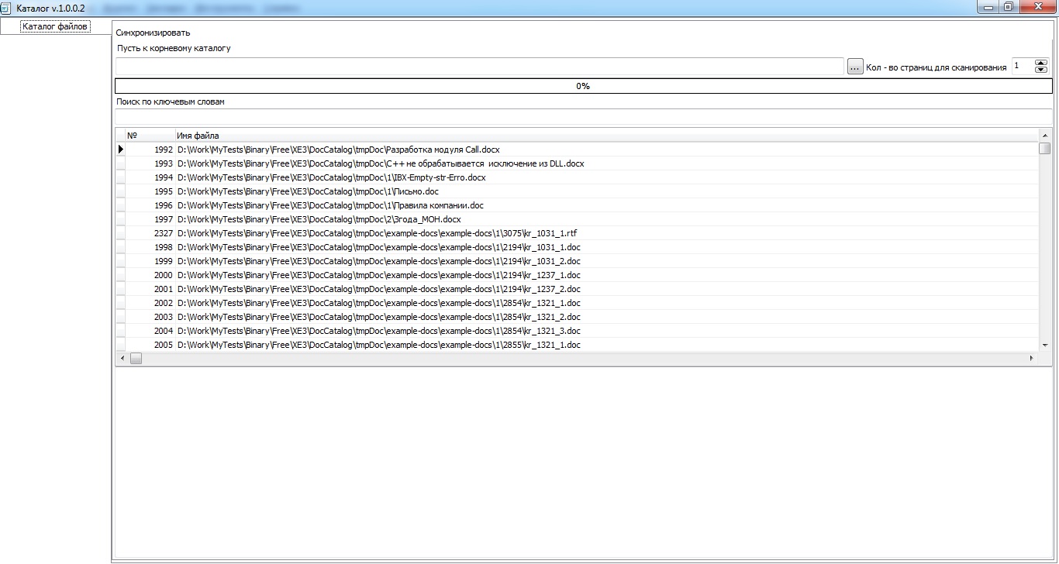Maximize the Каталог window
The image size is (1059, 564).
tap(1009, 7)
